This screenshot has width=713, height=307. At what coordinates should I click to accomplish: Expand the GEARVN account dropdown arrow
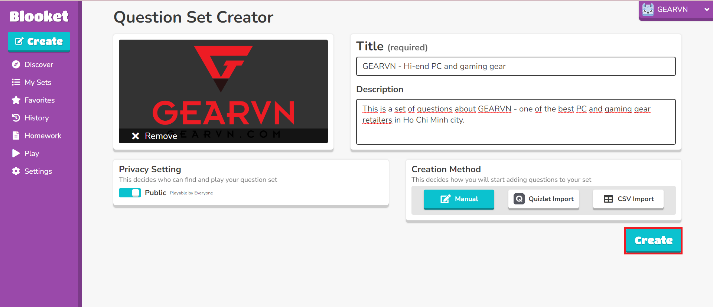tap(707, 10)
